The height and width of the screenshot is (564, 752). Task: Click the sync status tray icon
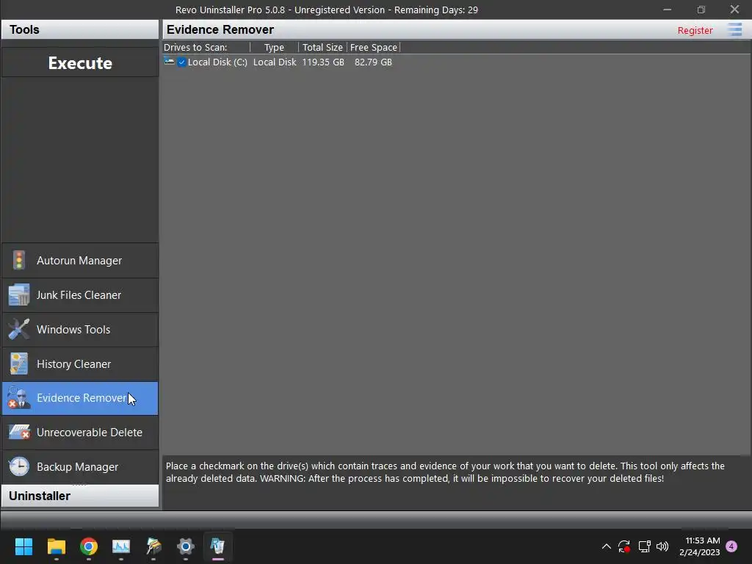pos(624,546)
